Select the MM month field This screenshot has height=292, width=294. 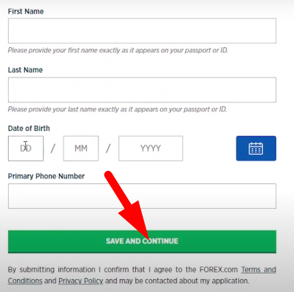coord(81,148)
